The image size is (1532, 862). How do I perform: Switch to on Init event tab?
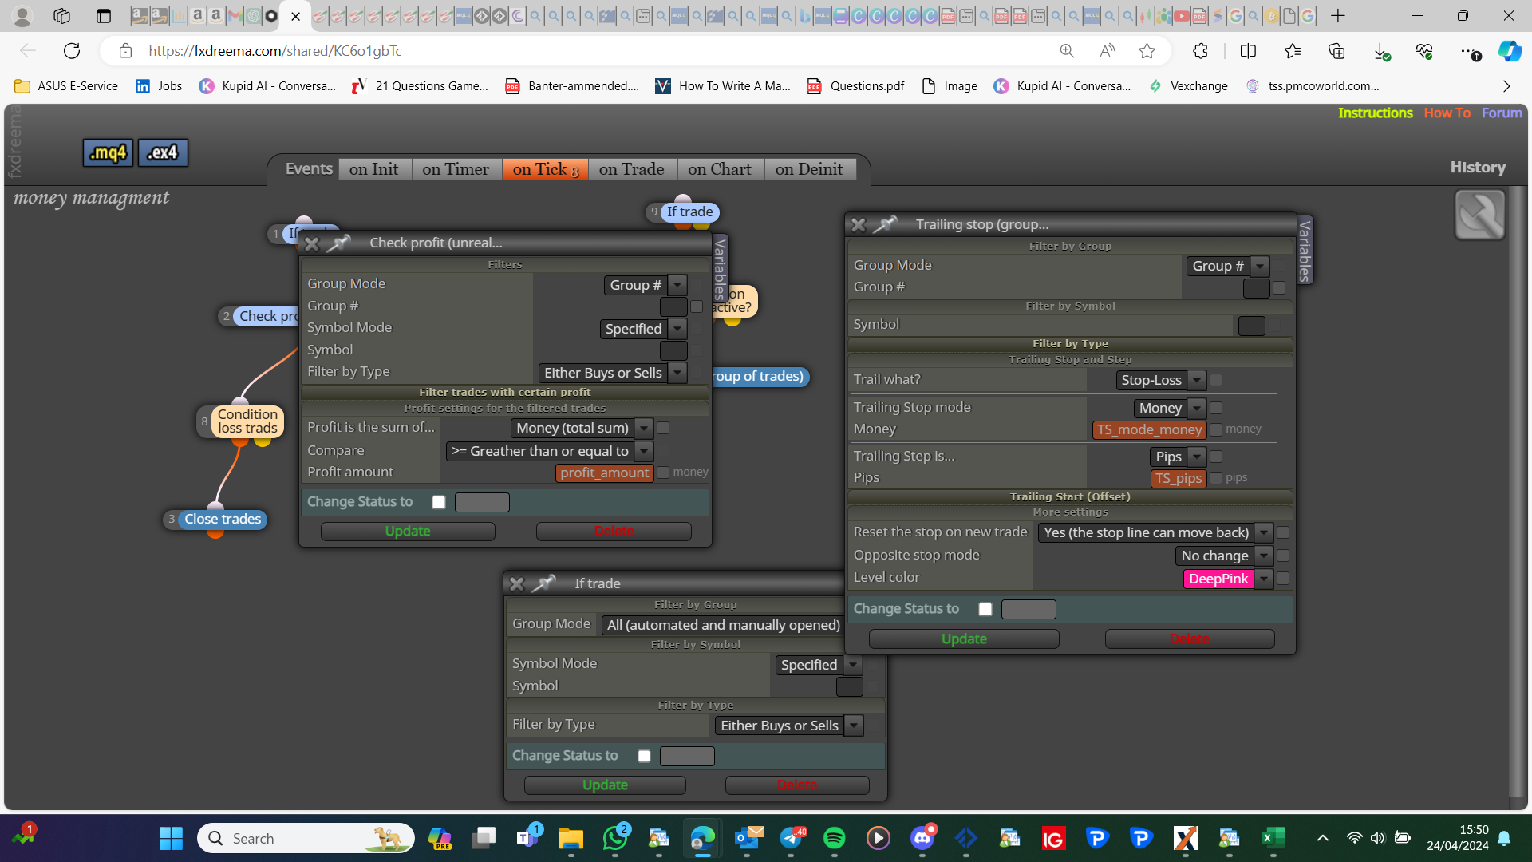[x=373, y=169]
